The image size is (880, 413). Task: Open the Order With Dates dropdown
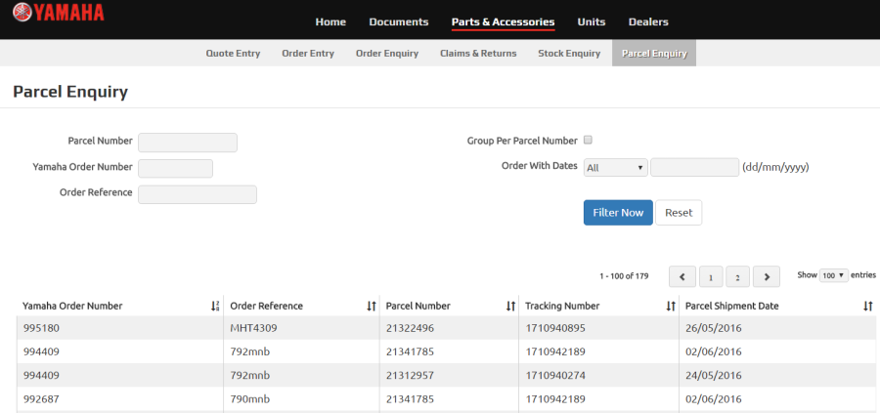(x=616, y=168)
